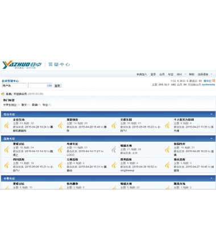Open the 文娱乐园 forum title
This screenshot has height=251, width=216.
click(x=126, y=120)
